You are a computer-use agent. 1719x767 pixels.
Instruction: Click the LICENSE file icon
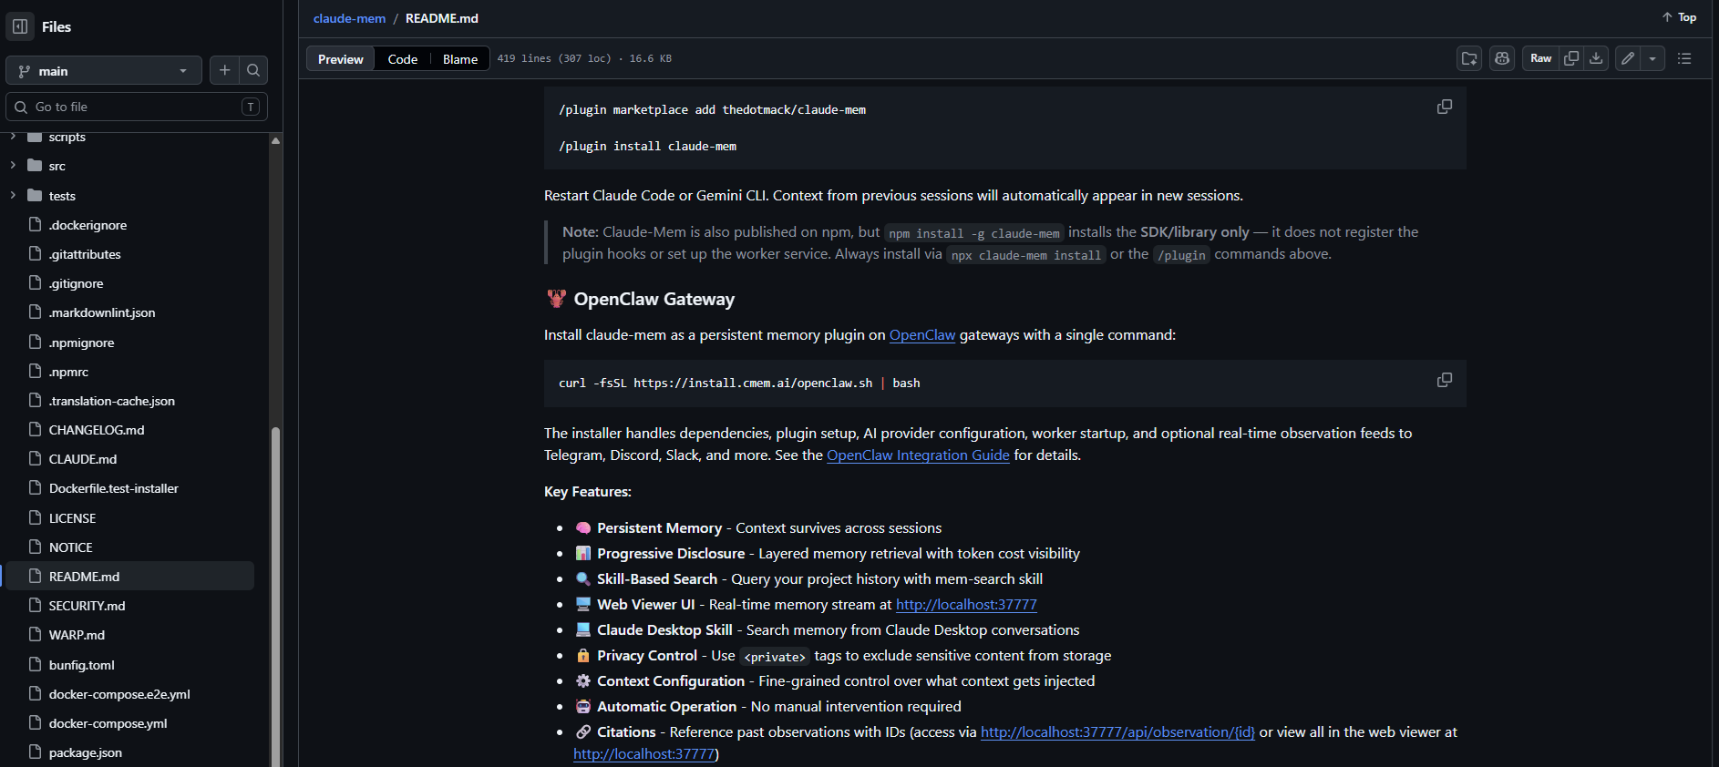tap(36, 517)
